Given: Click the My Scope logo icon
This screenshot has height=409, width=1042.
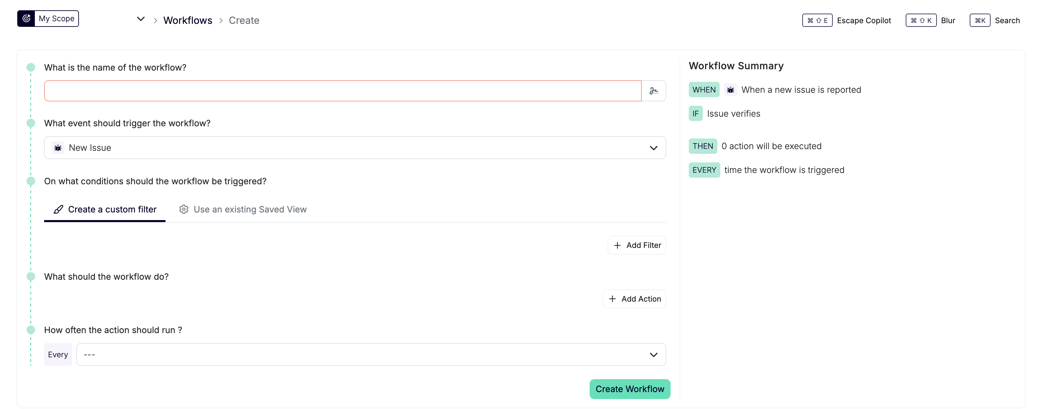Looking at the screenshot, I should pyautogui.click(x=26, y=19).
